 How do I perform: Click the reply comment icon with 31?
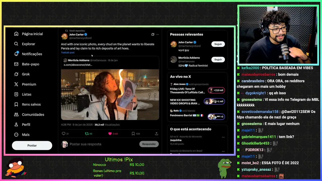point(64,134)
